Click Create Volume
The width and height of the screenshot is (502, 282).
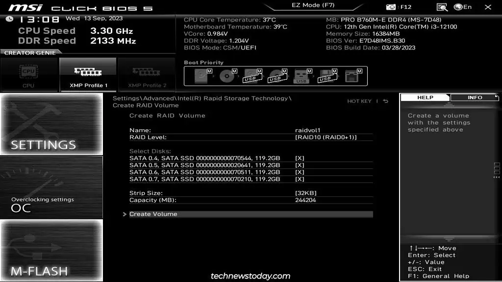(153, 214)
